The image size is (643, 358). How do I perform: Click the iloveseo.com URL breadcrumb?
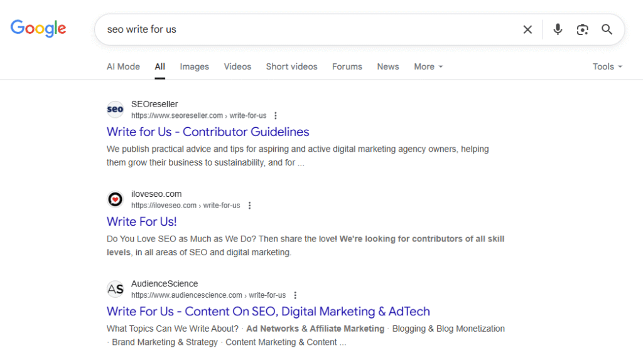pos(186,205)
